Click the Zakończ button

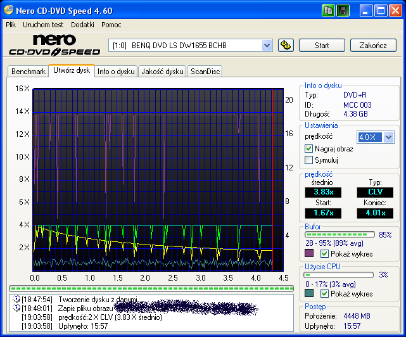tap(373, 46)
